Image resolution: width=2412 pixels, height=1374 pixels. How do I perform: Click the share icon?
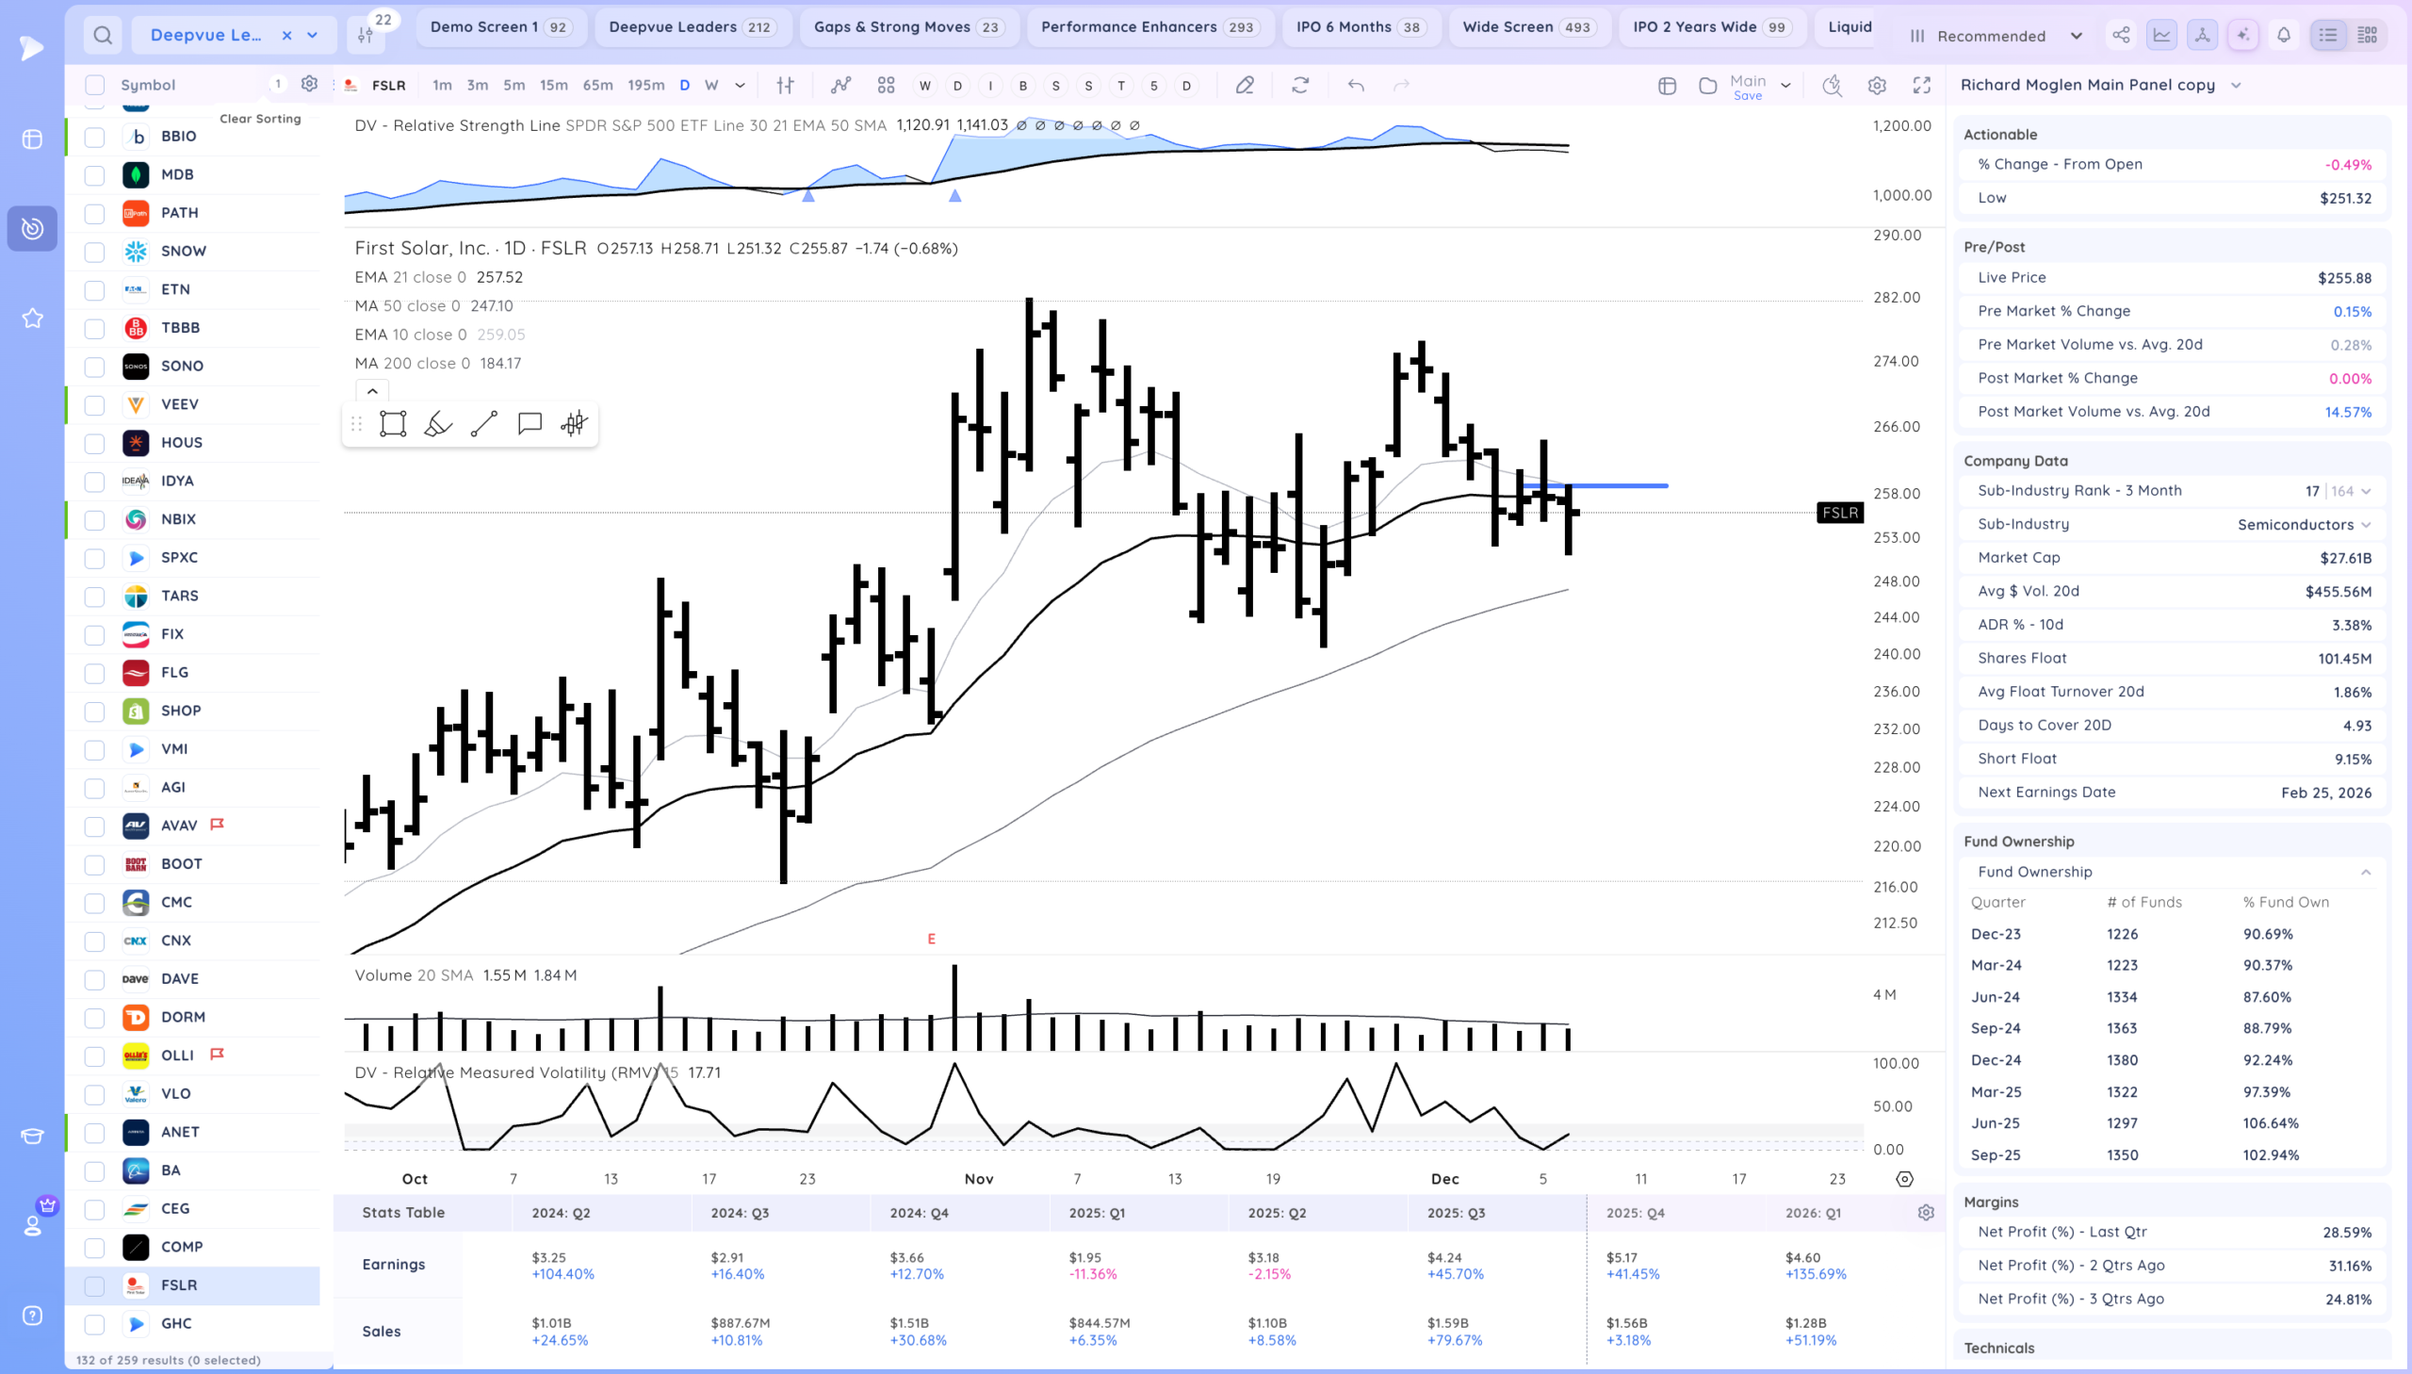coord(2121,36)
